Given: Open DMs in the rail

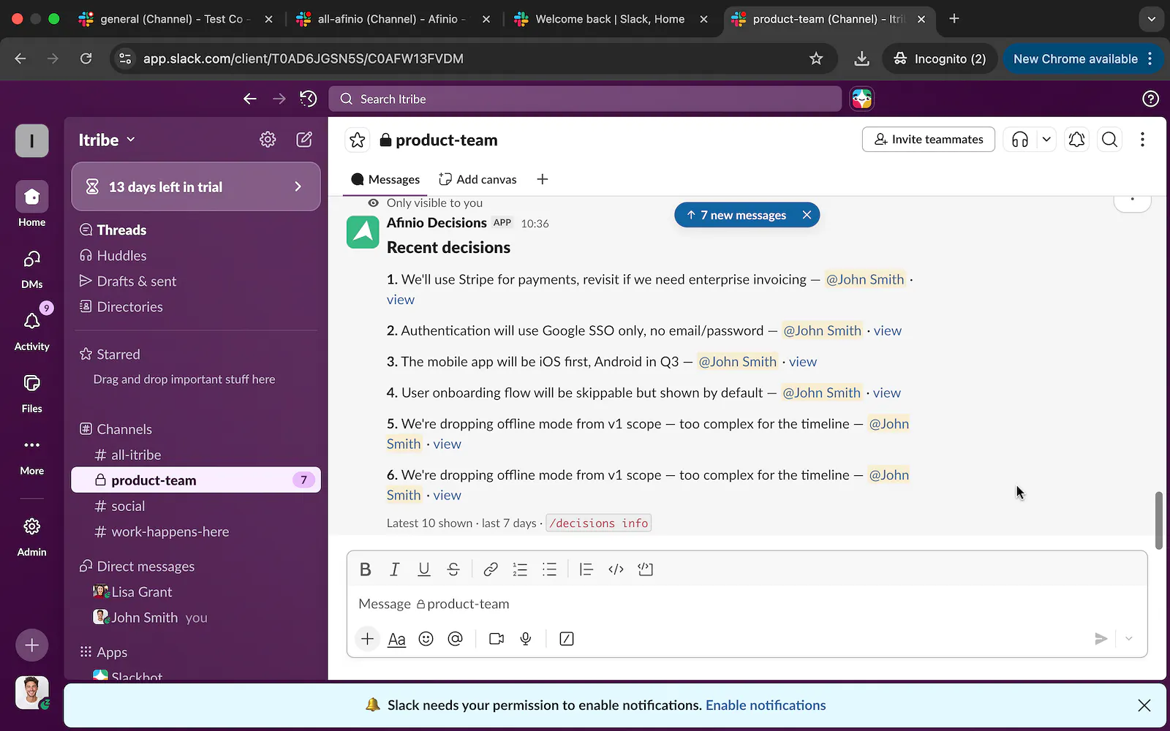Looking at the screenshot, I should (x=32, y=268).
